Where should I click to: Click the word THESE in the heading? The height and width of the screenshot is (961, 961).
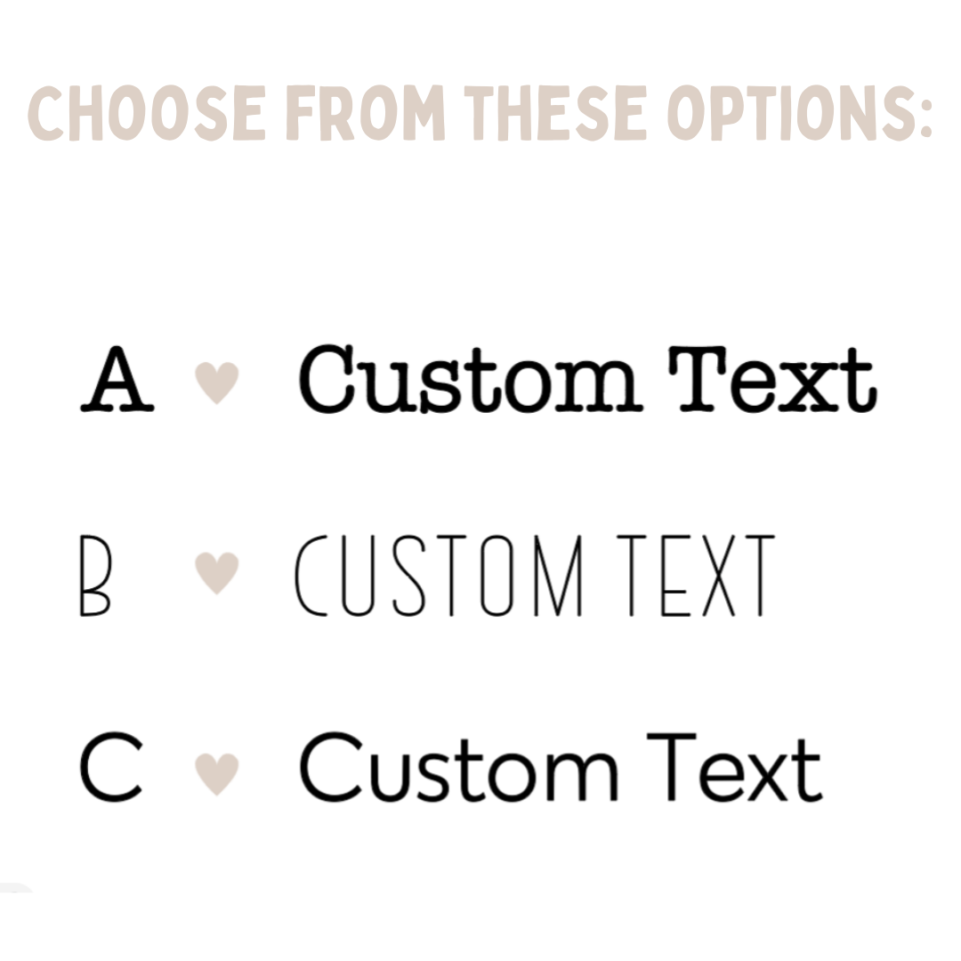point(556,113)
